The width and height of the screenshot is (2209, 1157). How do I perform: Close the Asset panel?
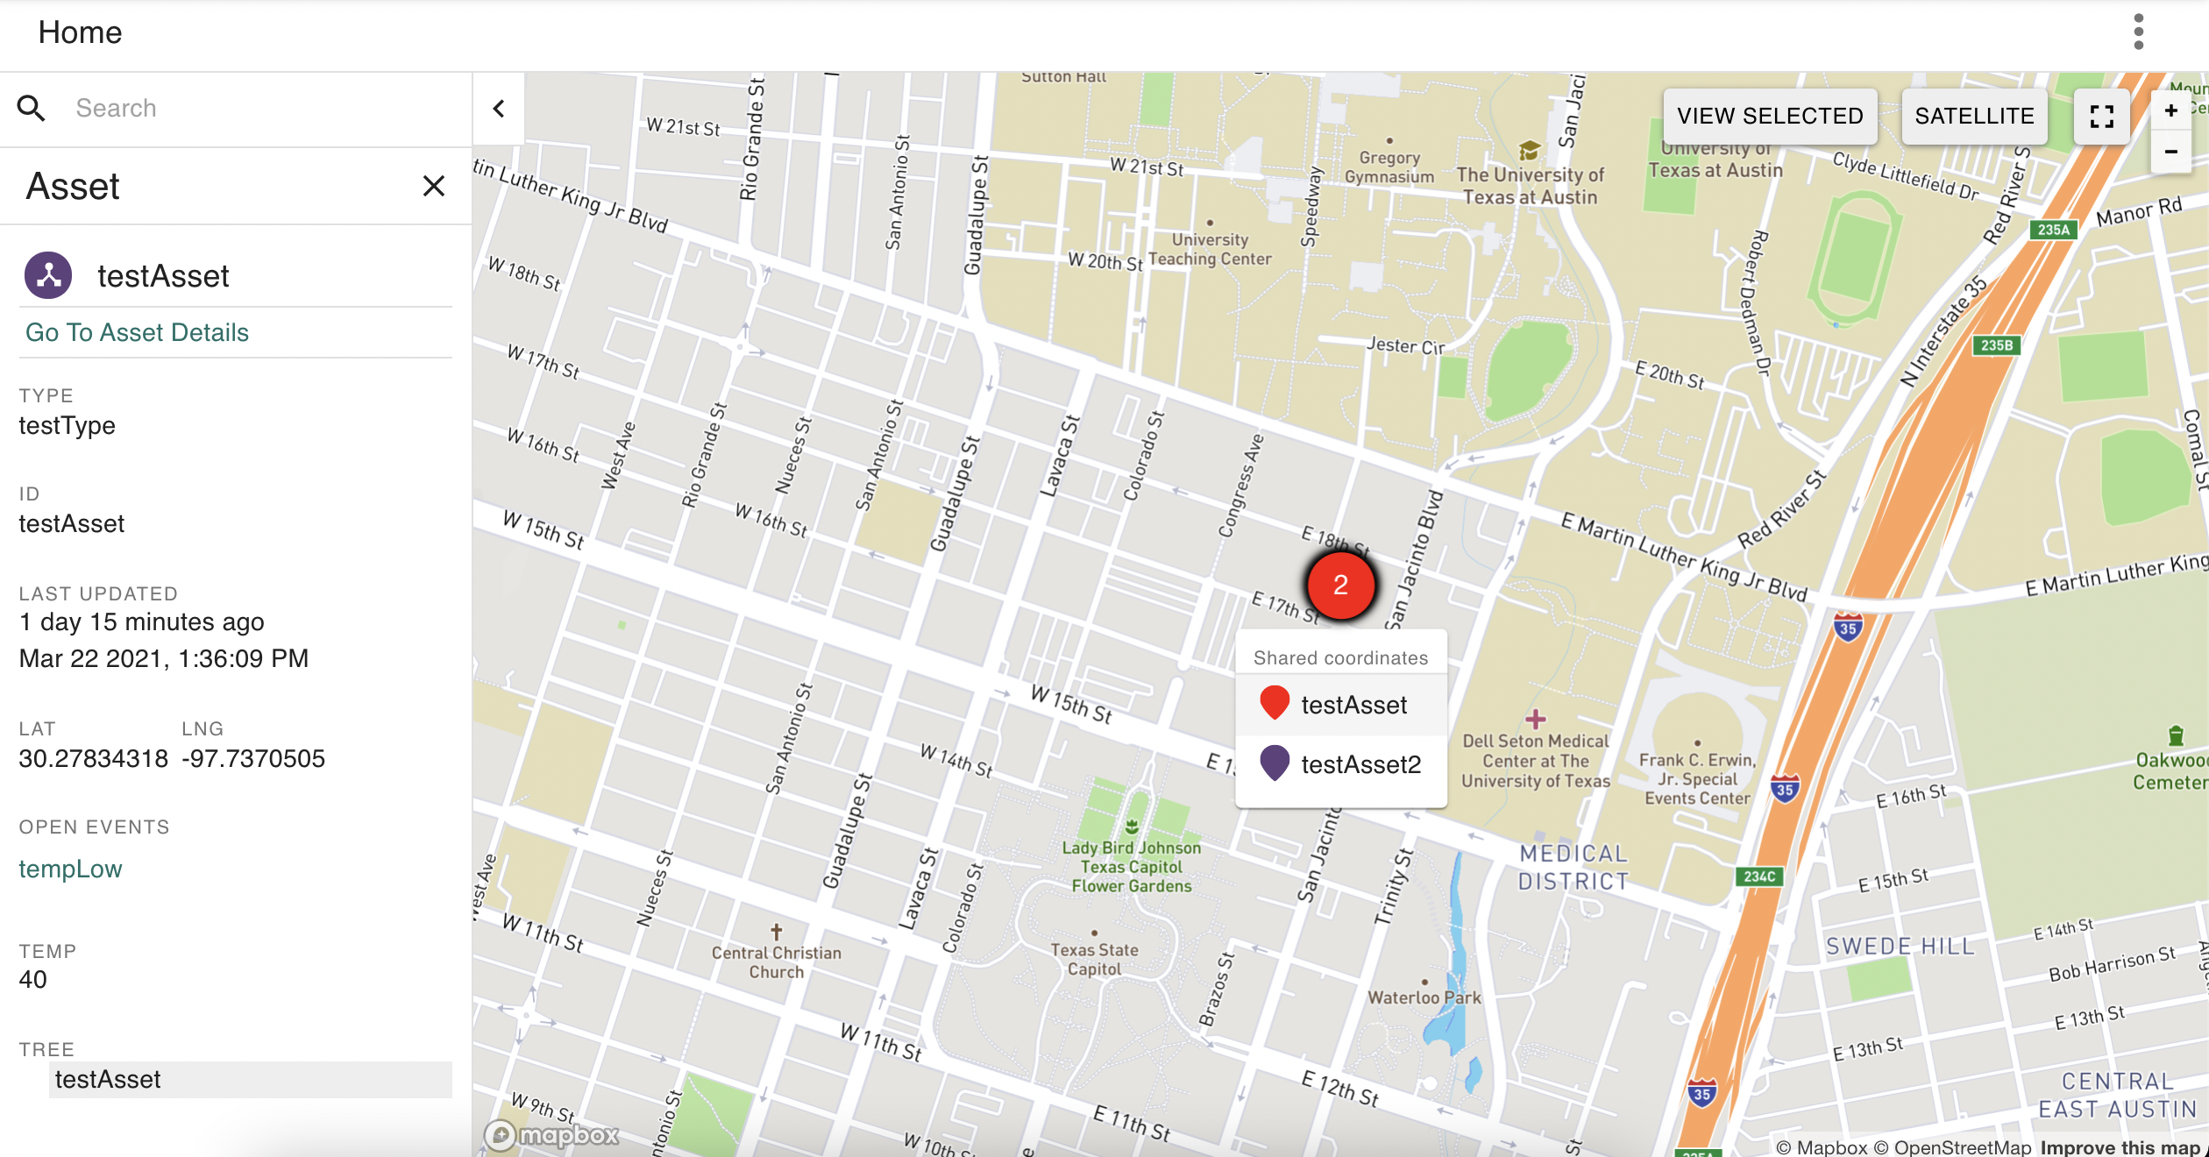433,186
